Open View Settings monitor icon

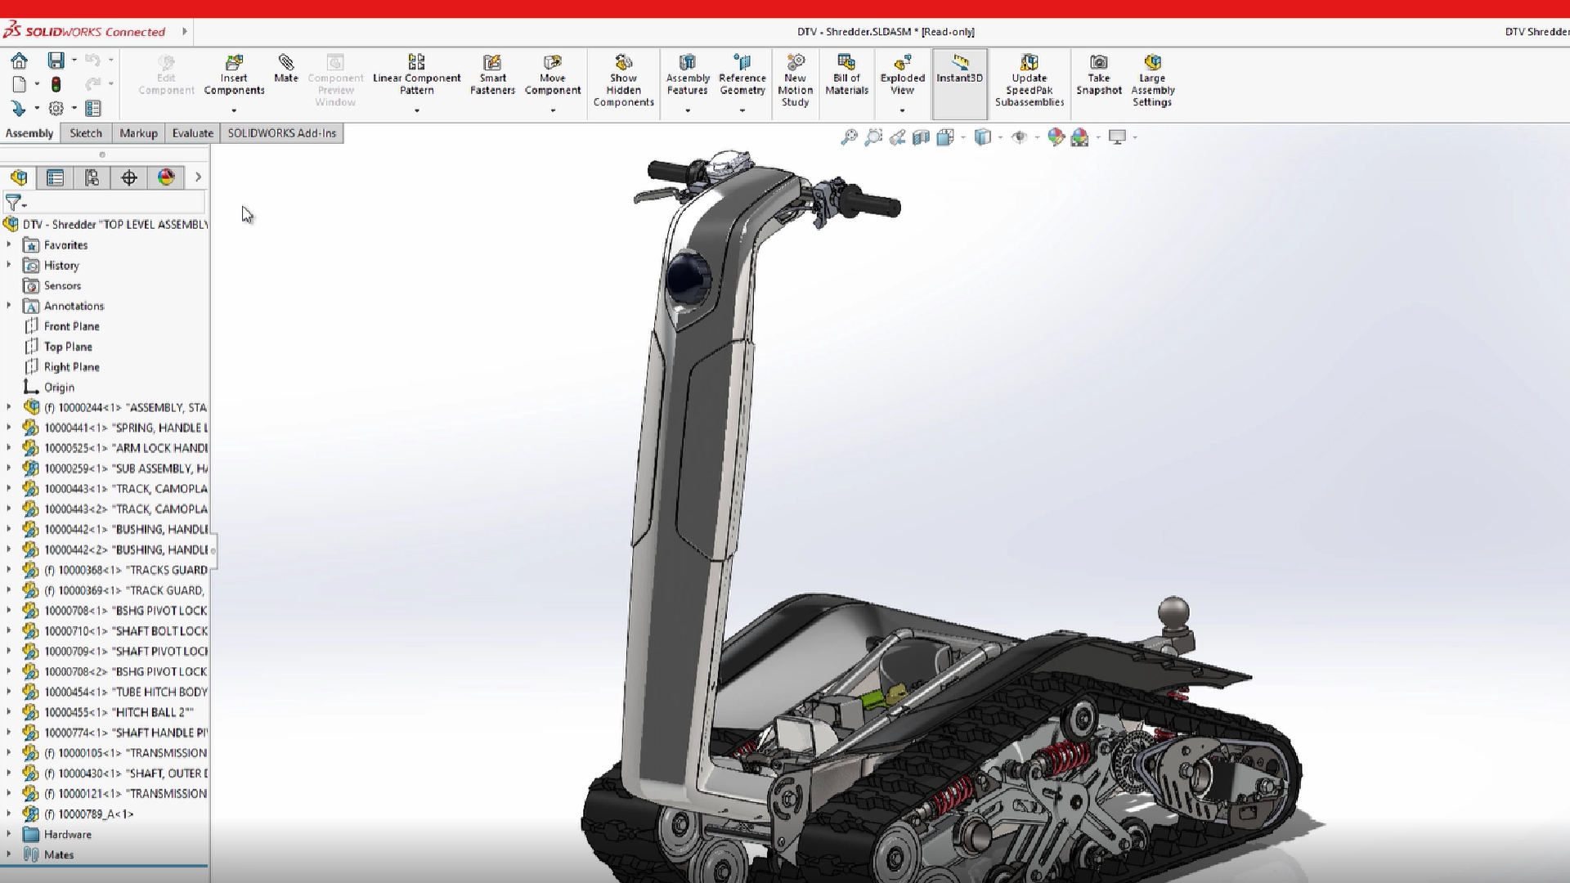(x=1117, y=137)
